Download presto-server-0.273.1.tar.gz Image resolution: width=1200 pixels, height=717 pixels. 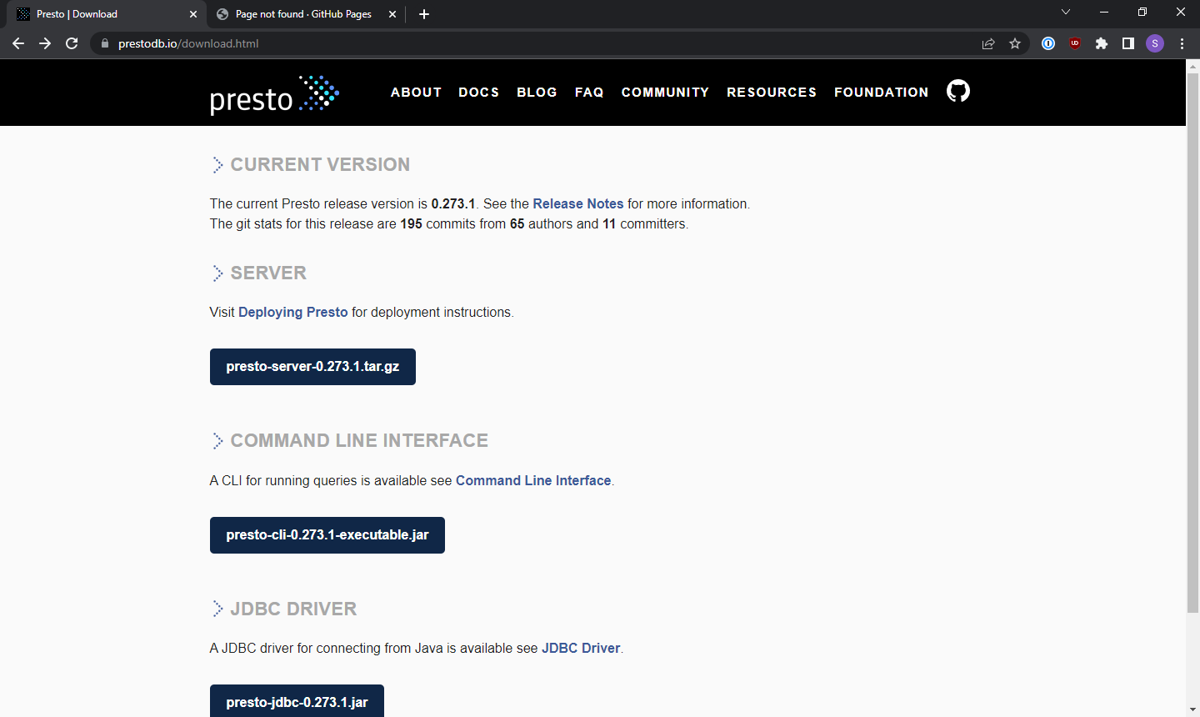(312, 366)
